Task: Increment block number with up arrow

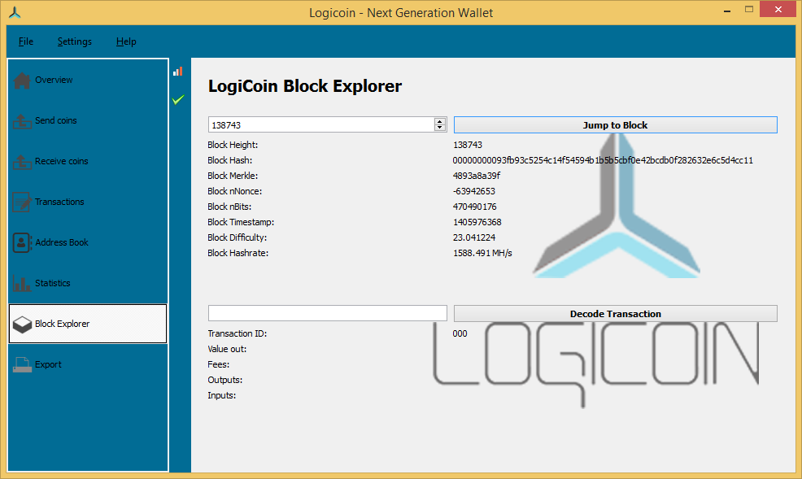Action: [440, 121]
